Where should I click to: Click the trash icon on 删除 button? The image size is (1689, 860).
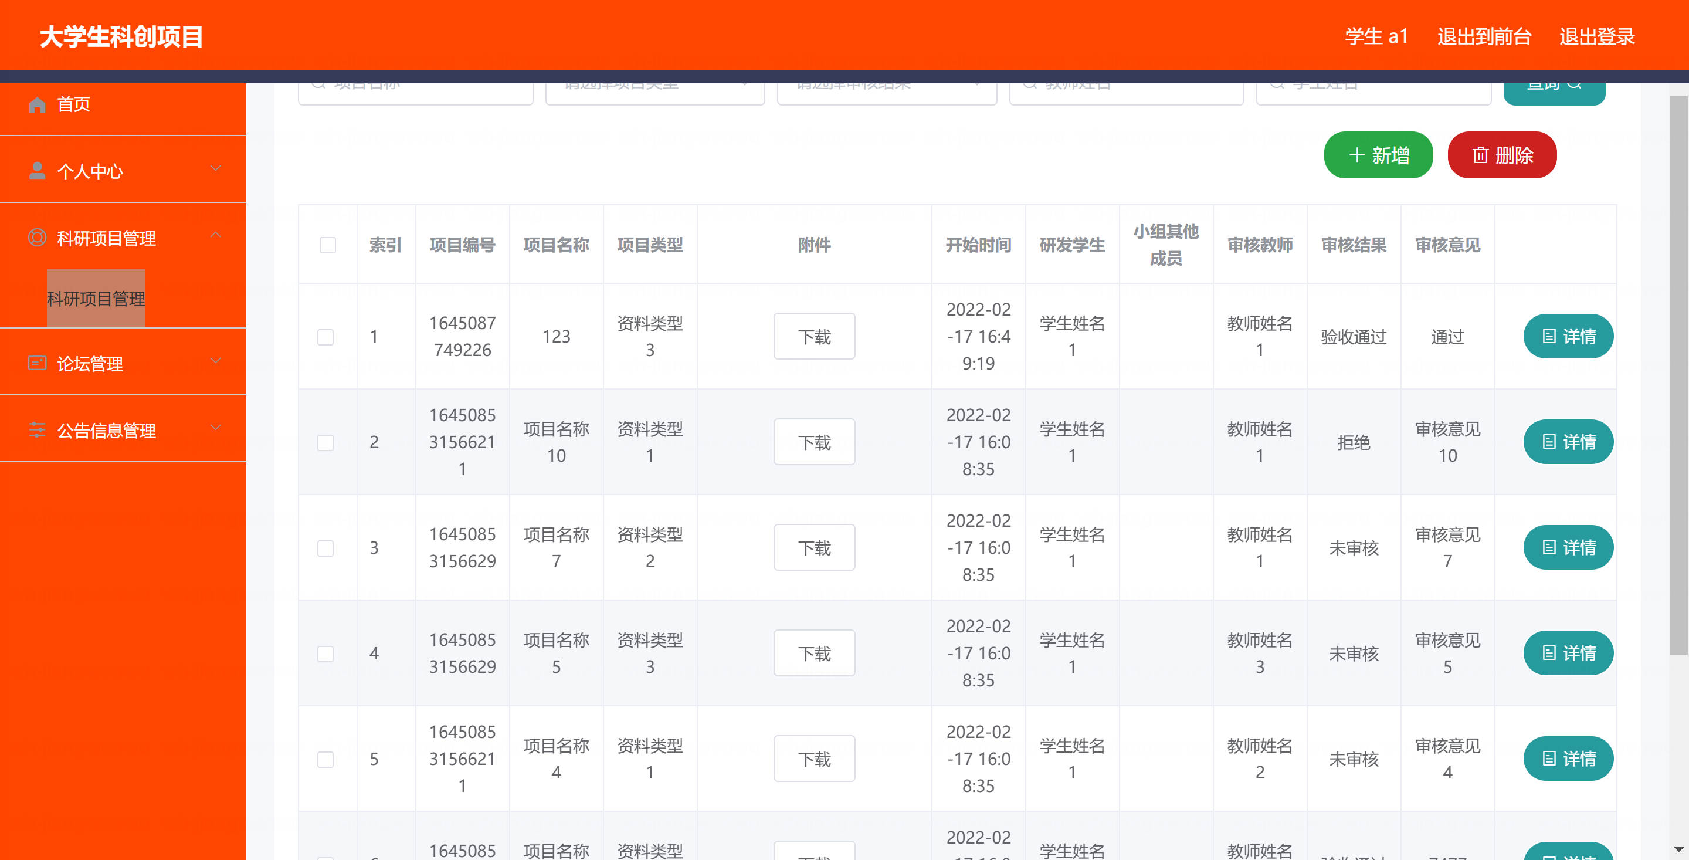pos(1480,155)
